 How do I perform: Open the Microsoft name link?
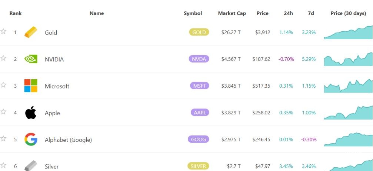pyautogui.click(x=57, y=86)
